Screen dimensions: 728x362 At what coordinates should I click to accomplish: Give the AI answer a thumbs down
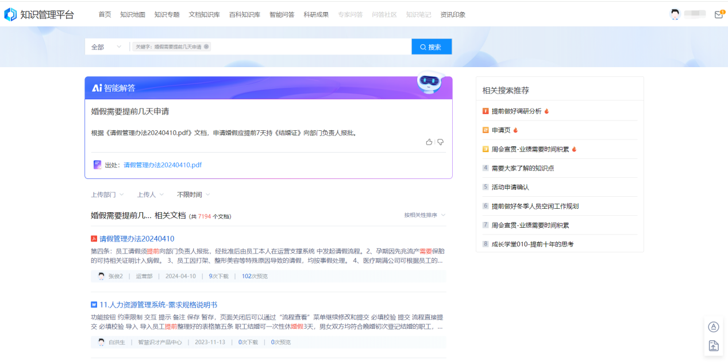[440, 142]
